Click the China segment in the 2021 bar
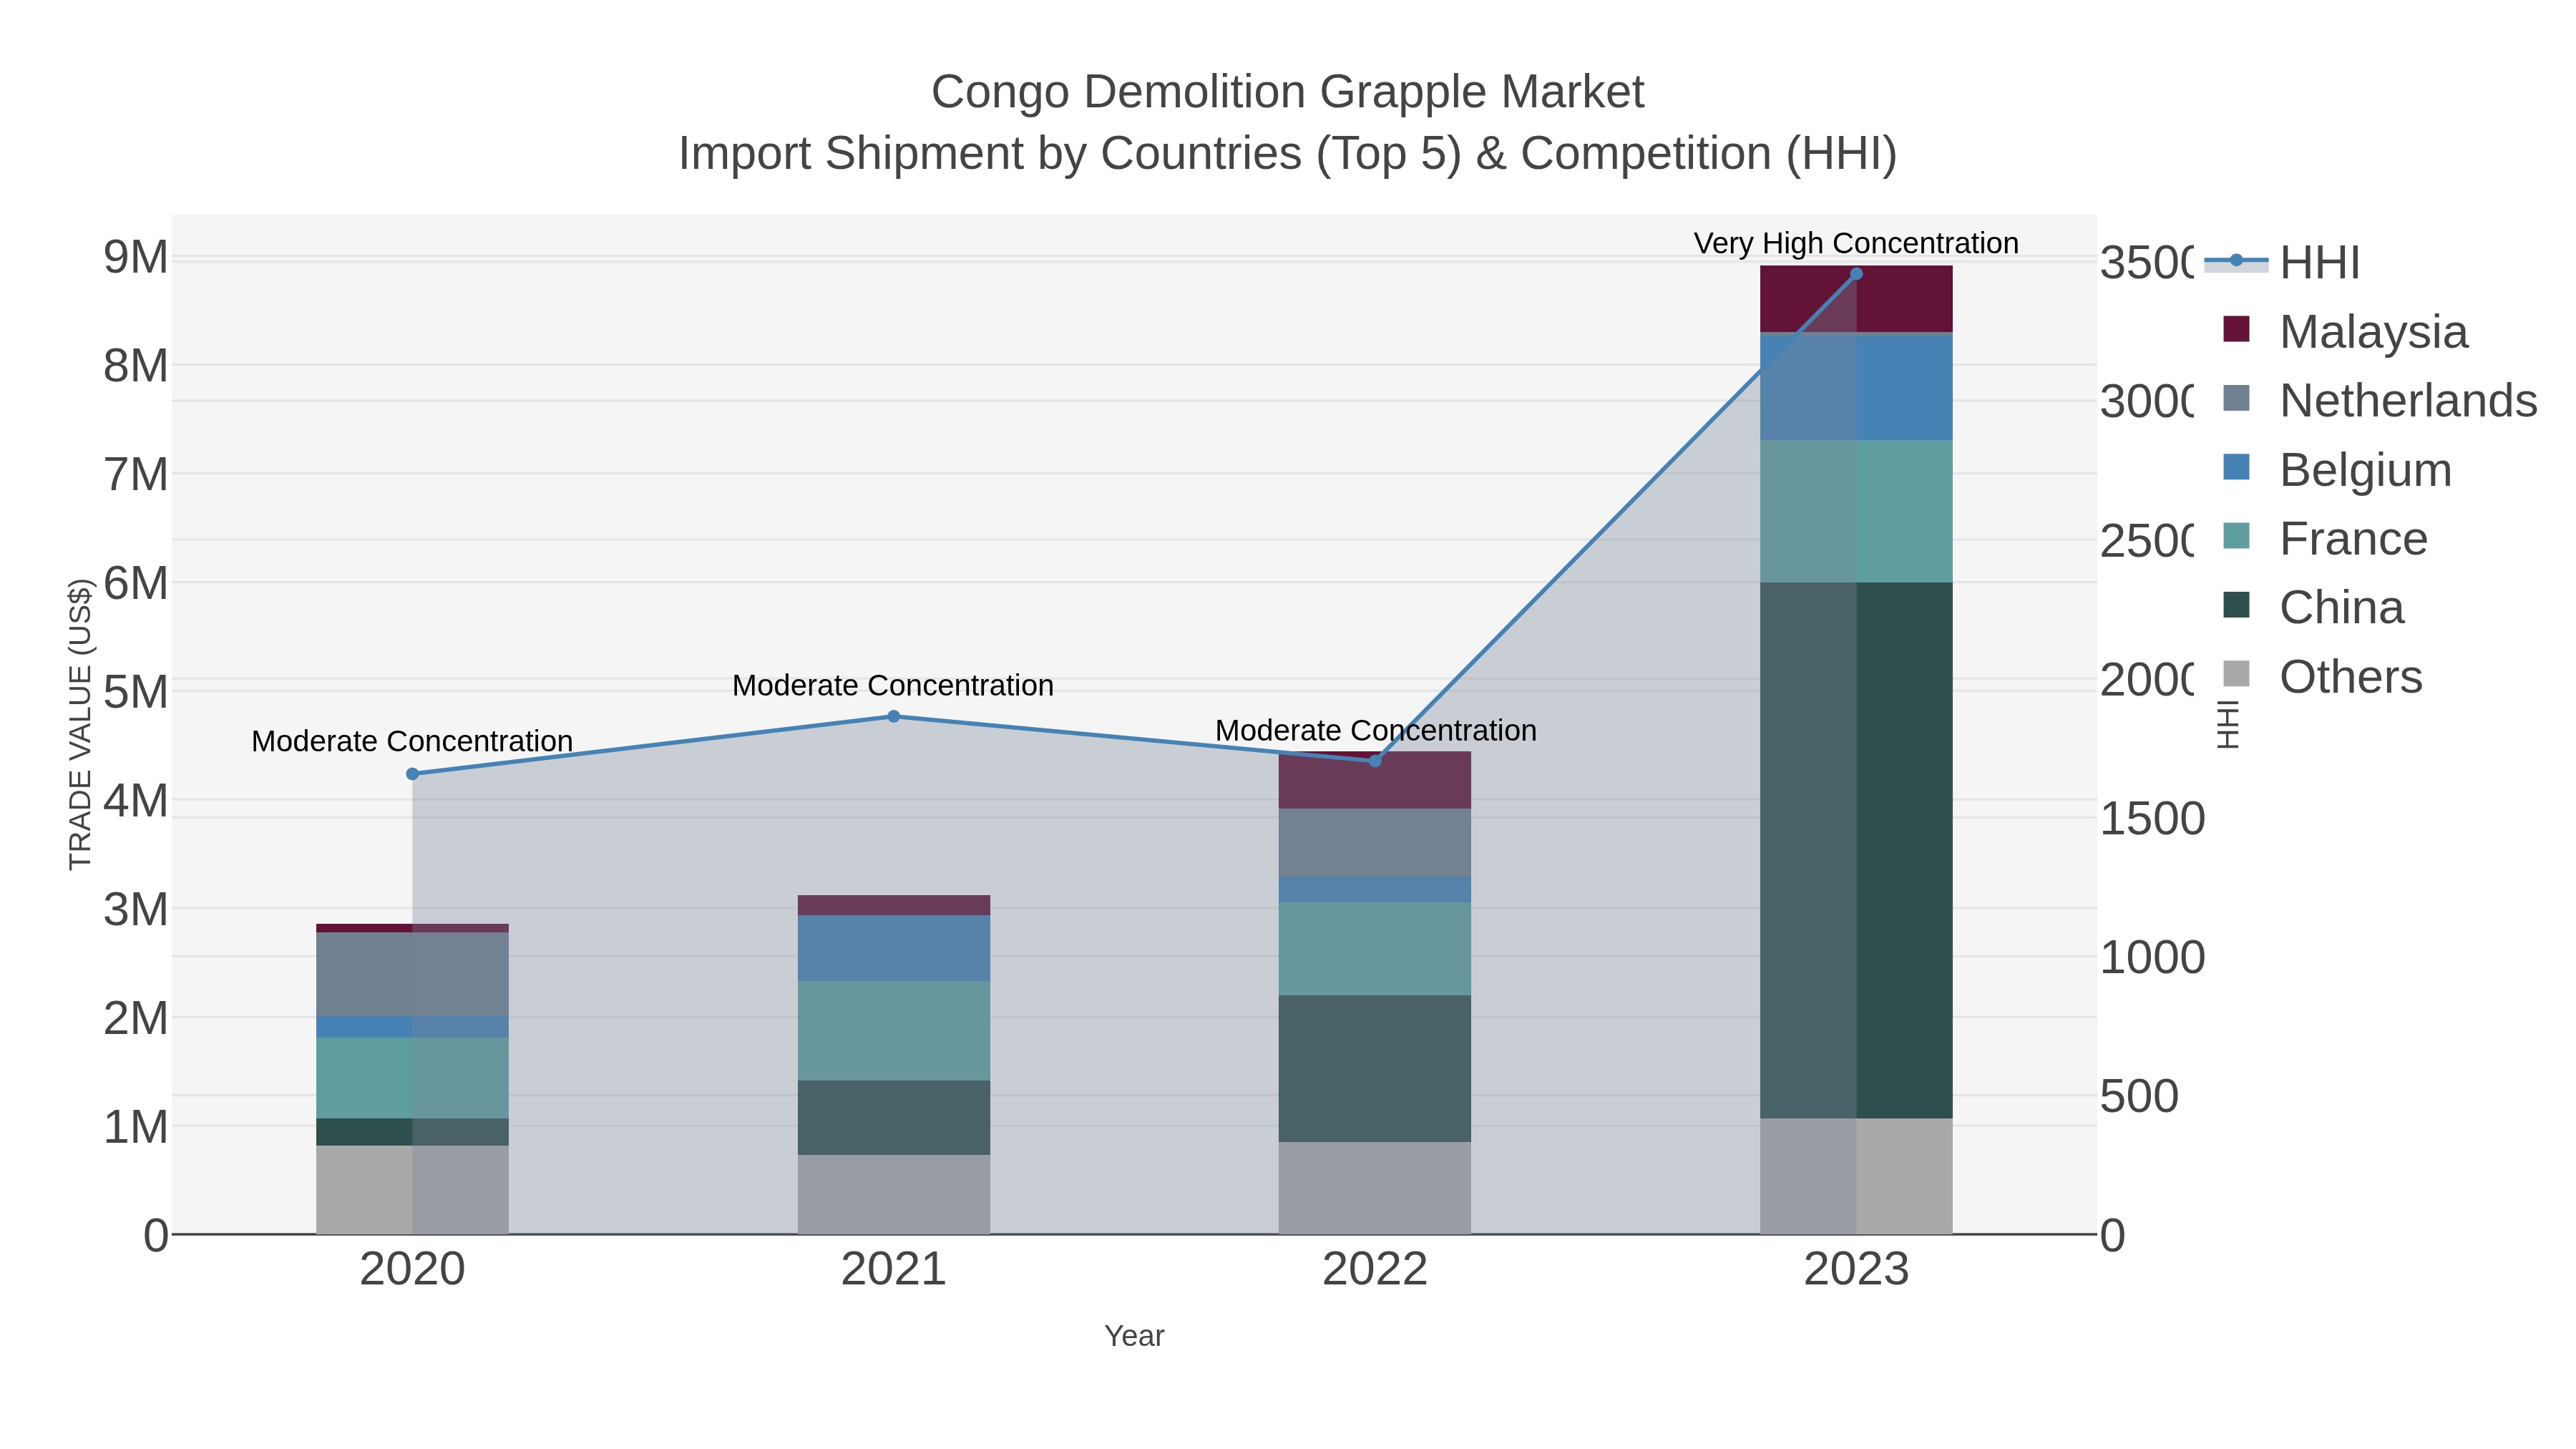This screenshot has width=2576, height=1449. [x=894, y=1117]
